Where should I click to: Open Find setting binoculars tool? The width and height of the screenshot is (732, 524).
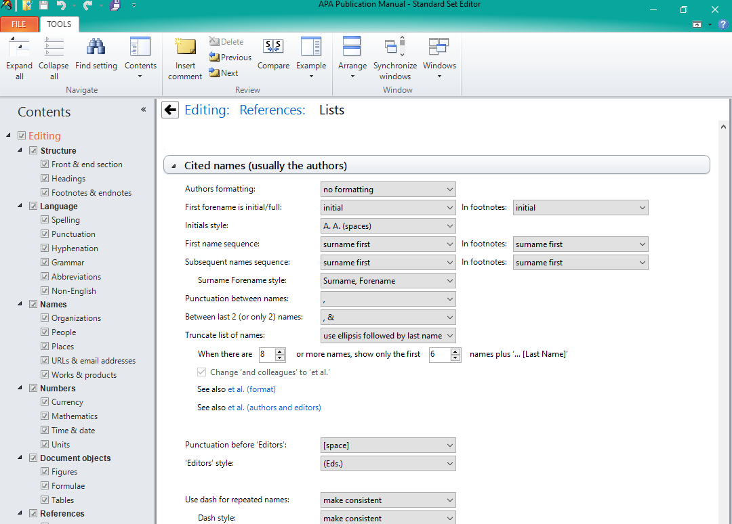tap(96, 47)
